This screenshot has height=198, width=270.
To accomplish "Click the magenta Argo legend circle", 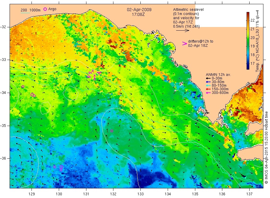I will 45,9.
